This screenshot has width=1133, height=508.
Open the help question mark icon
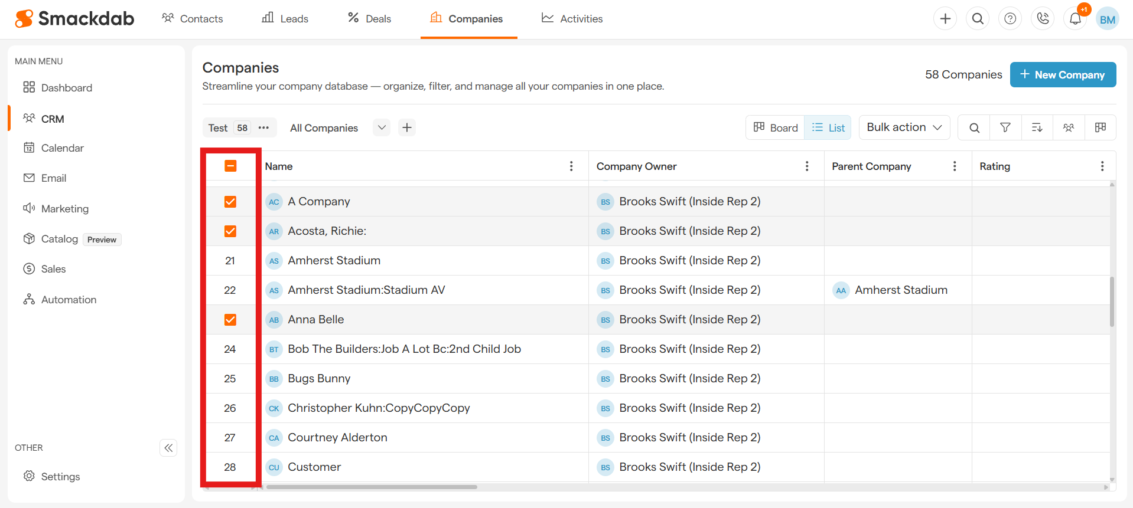tap(1010, 19)
